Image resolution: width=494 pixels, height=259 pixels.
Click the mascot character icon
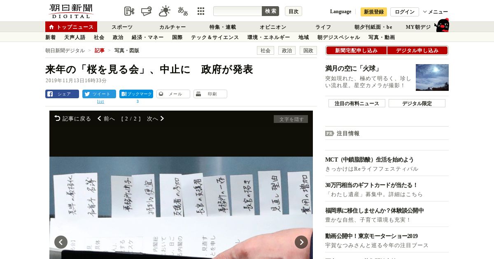point(442,25)
